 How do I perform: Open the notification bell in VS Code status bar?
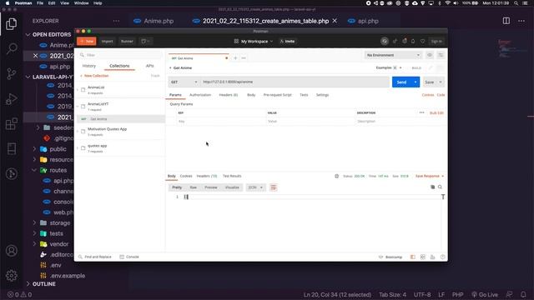[x=523, y=294]
